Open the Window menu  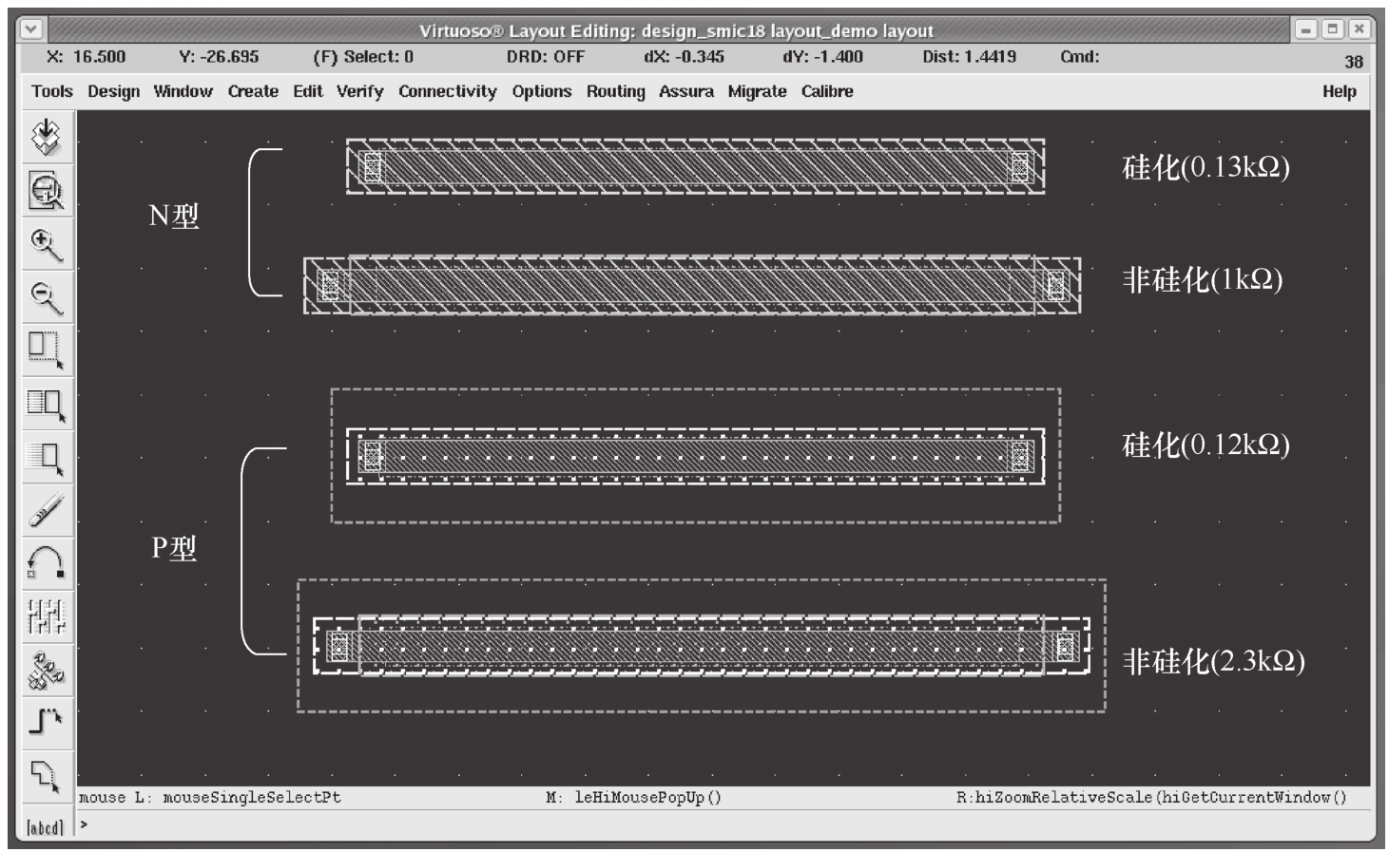tap(183, 91)
